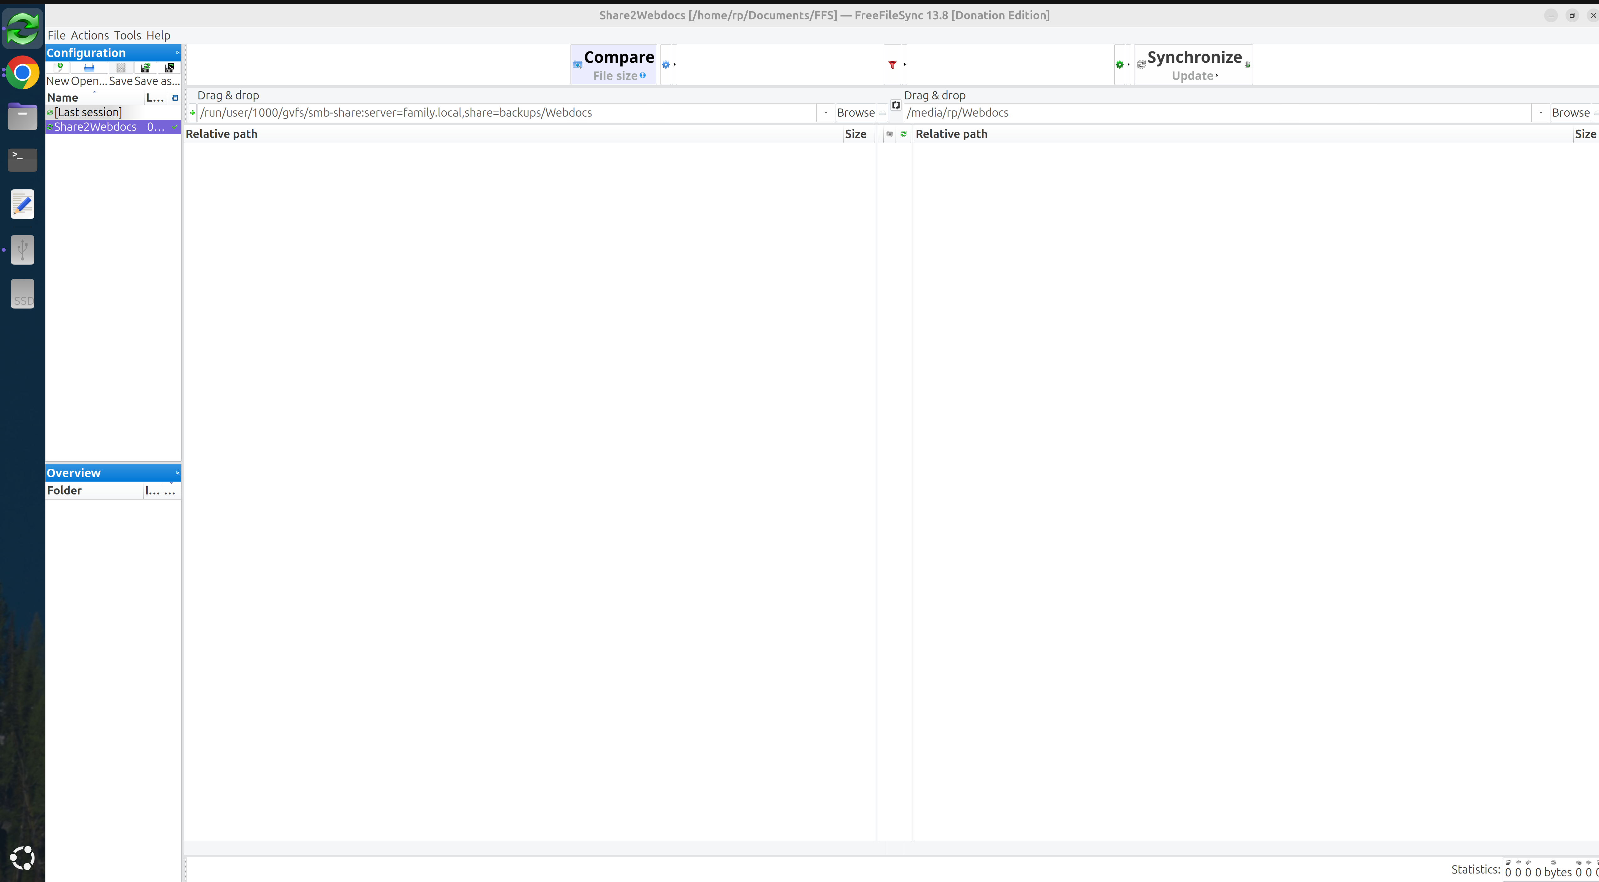The width and height of the screenshot is (1599, 882).
Task: Sort right grid by Relative path
Action: (1243, 134)
